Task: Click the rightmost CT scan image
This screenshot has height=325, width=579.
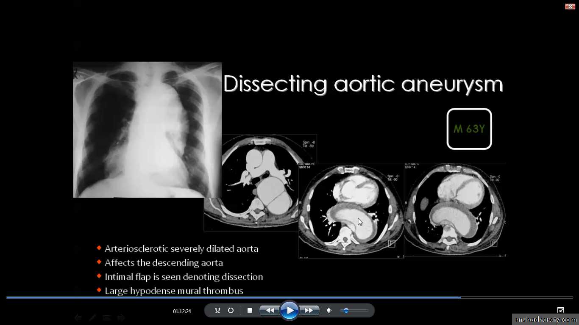Action: [x=454, y=210]
